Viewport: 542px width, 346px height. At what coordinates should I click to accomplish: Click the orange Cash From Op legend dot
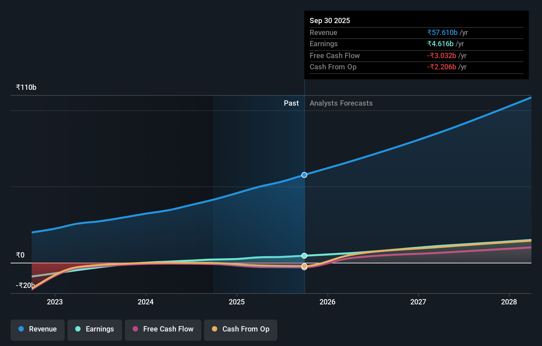coord(215,329)
